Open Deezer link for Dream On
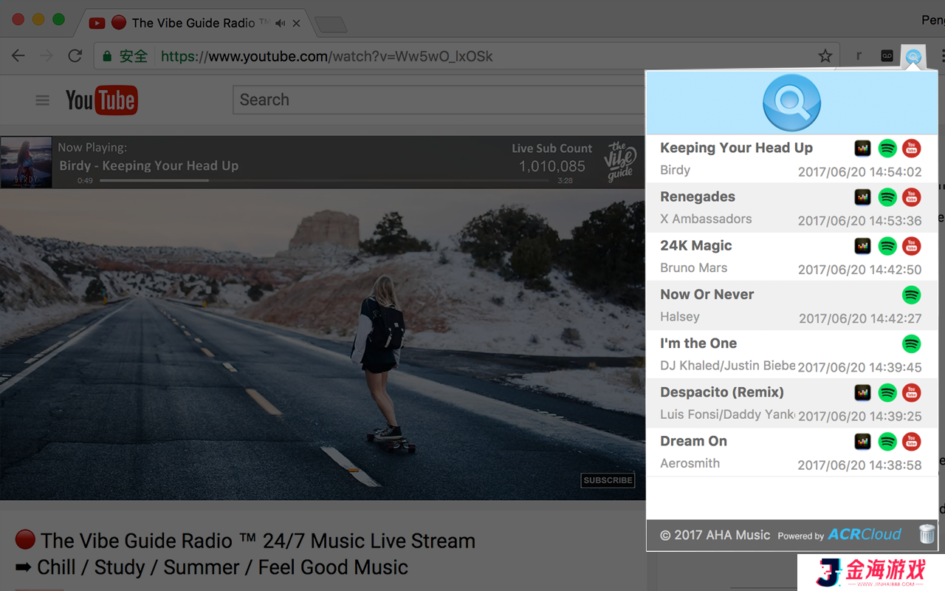The height and width of the screenshot is (591, 945). click(862, 442)
